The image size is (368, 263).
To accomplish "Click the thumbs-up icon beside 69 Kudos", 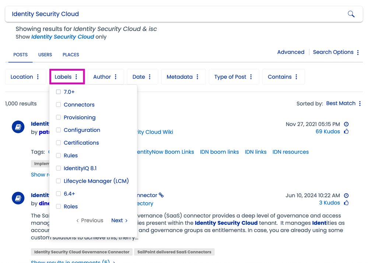I will (x=346, y=131).
